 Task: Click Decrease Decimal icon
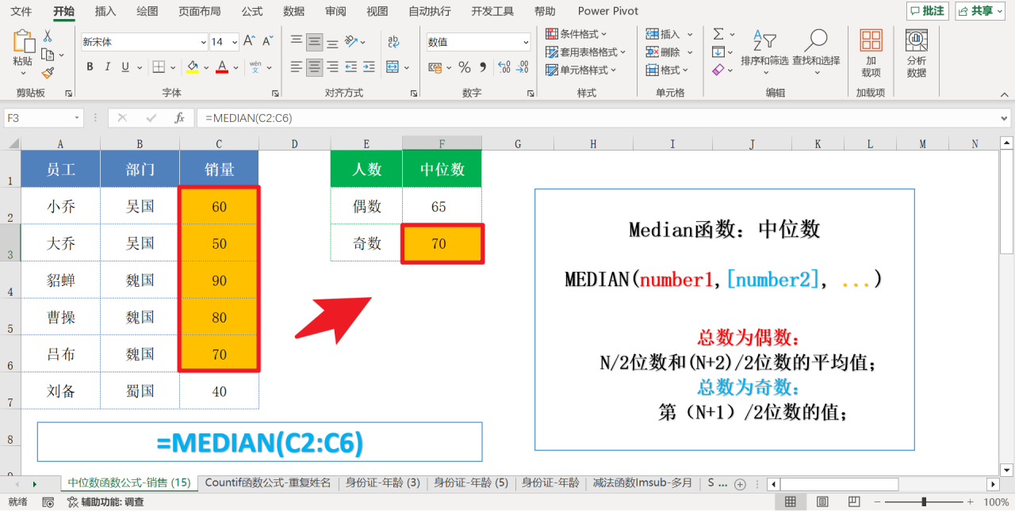coord(523,67)
